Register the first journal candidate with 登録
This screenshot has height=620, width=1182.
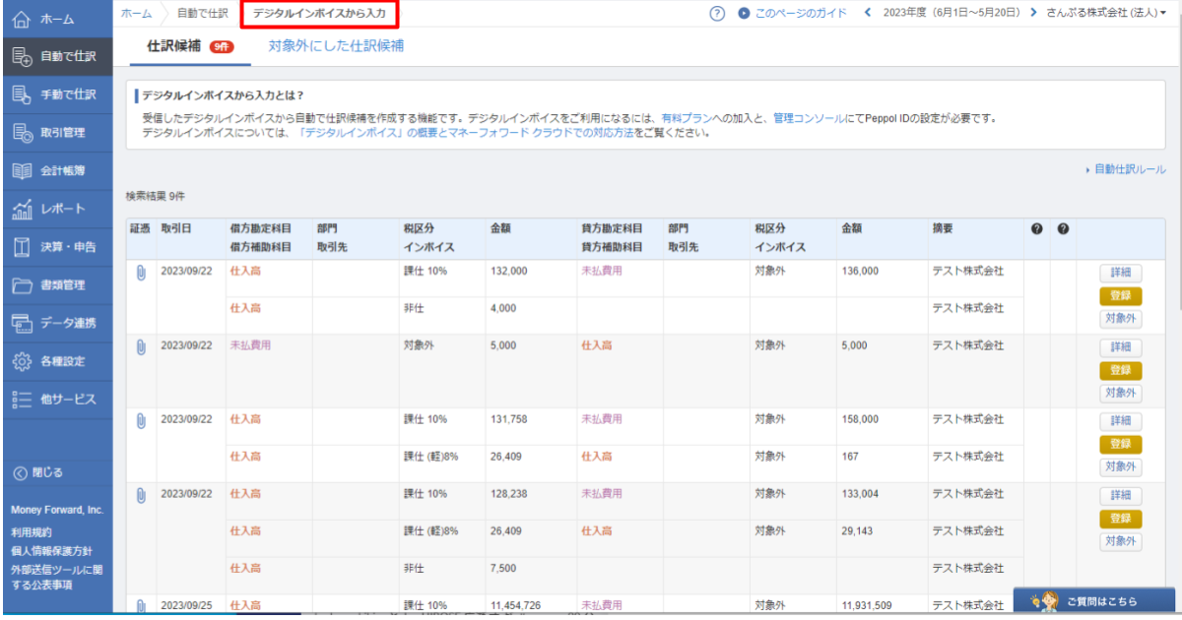point(1120,294)
